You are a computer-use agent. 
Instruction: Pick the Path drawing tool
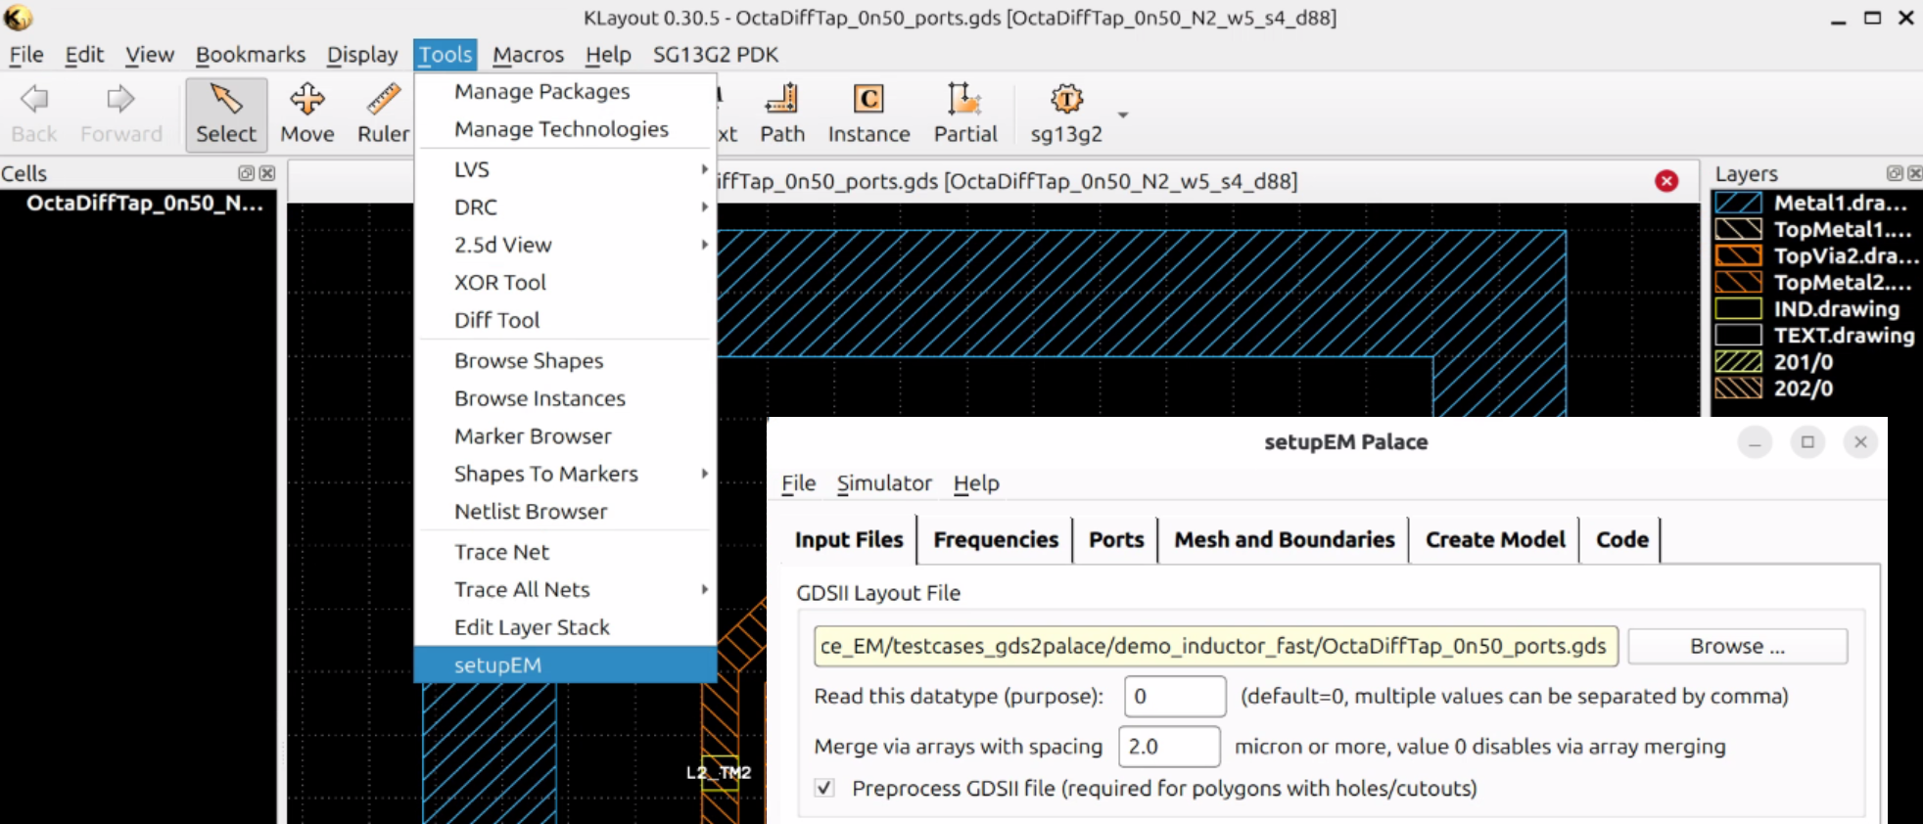[x=782, y=114]
